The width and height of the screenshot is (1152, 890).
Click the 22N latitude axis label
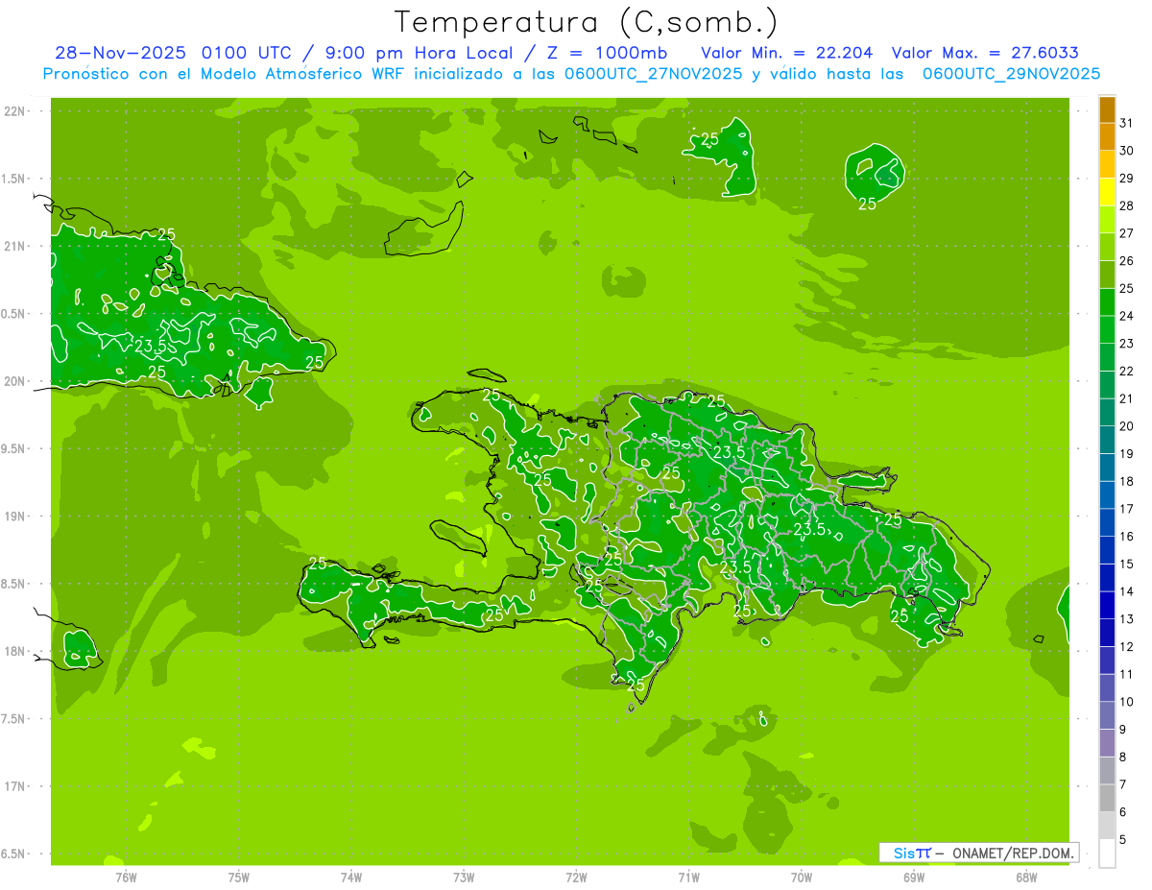pyautogui.click(x=16, y=111)
